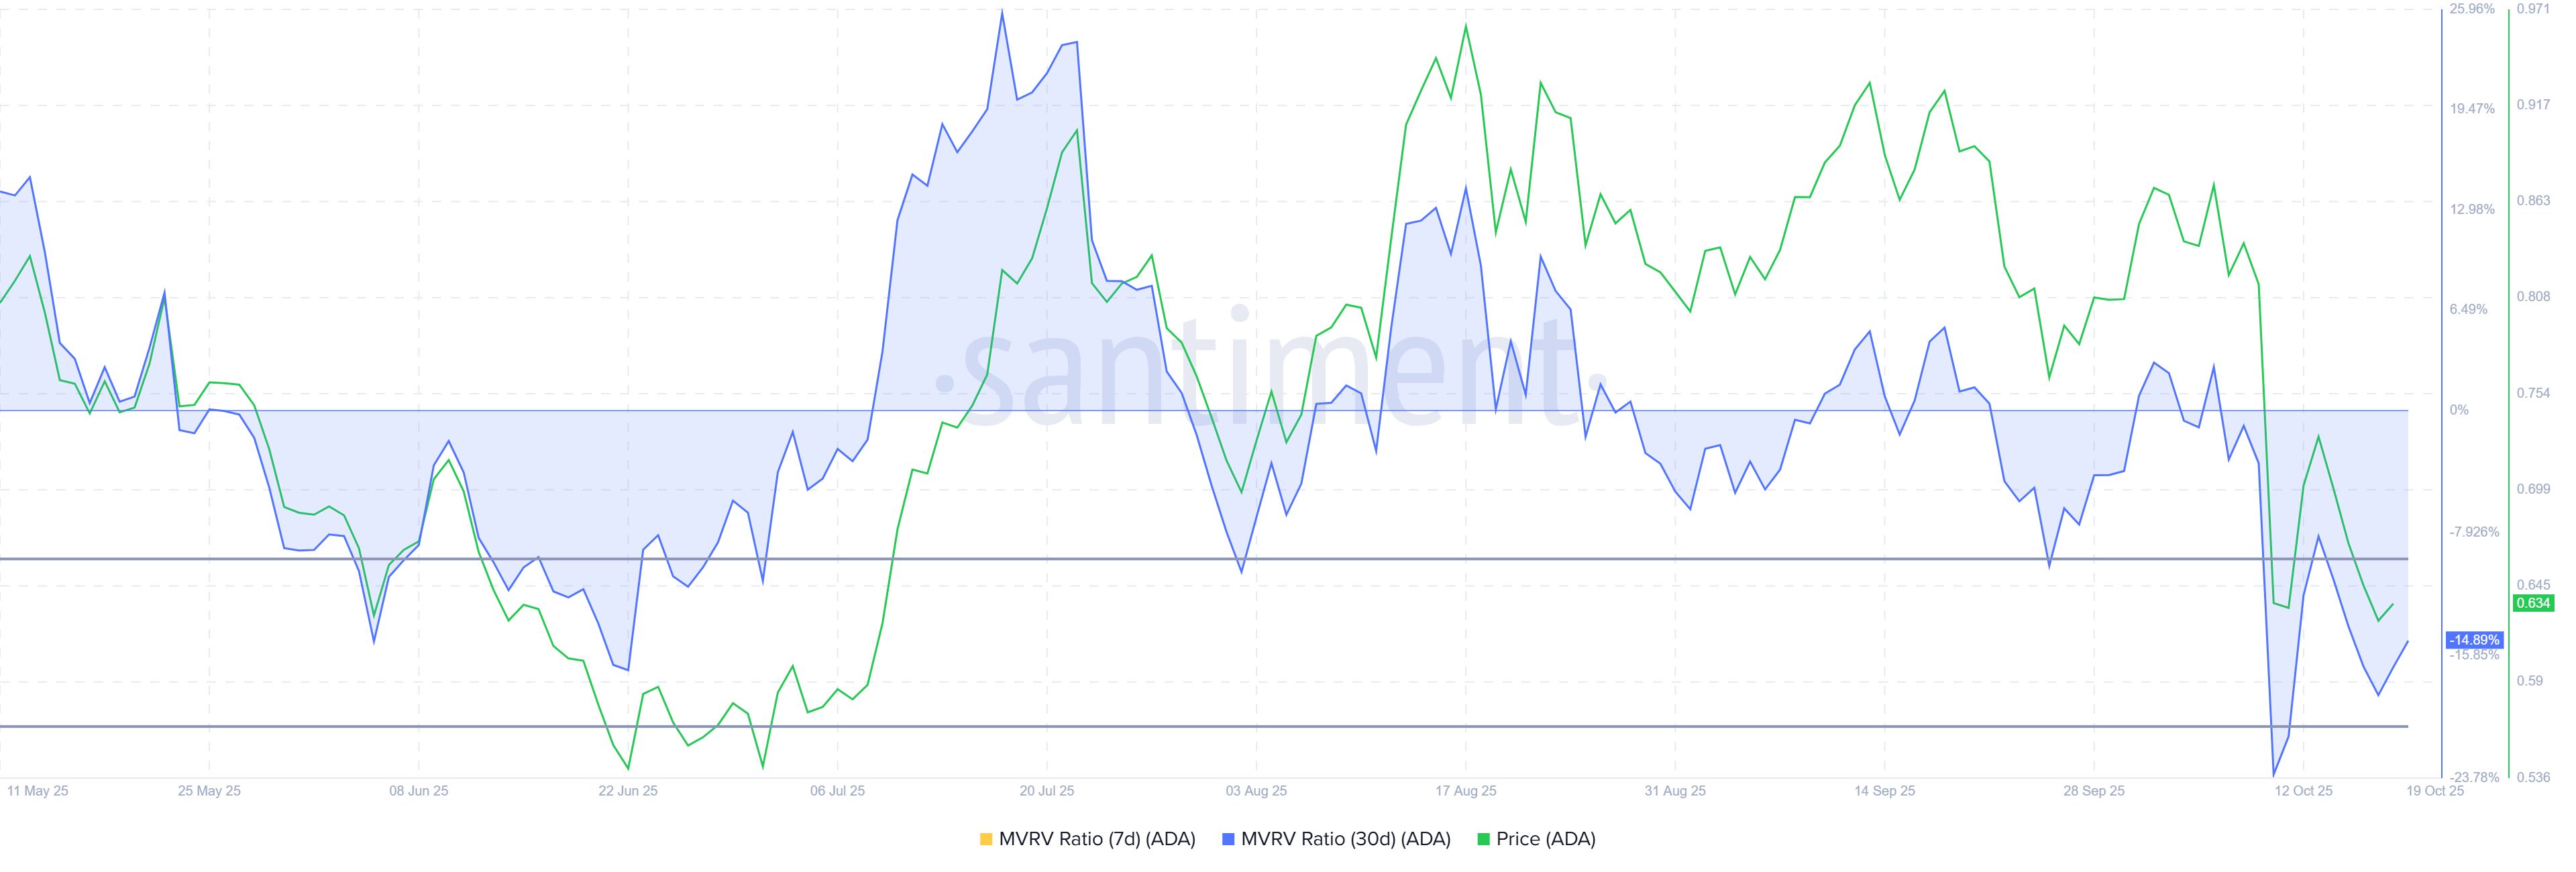Toggle the MVRV Ratio (30d) (ADA) legend label
Image resolution: width=2576 pixels, height=872 pixels.
pos(1345,840)
